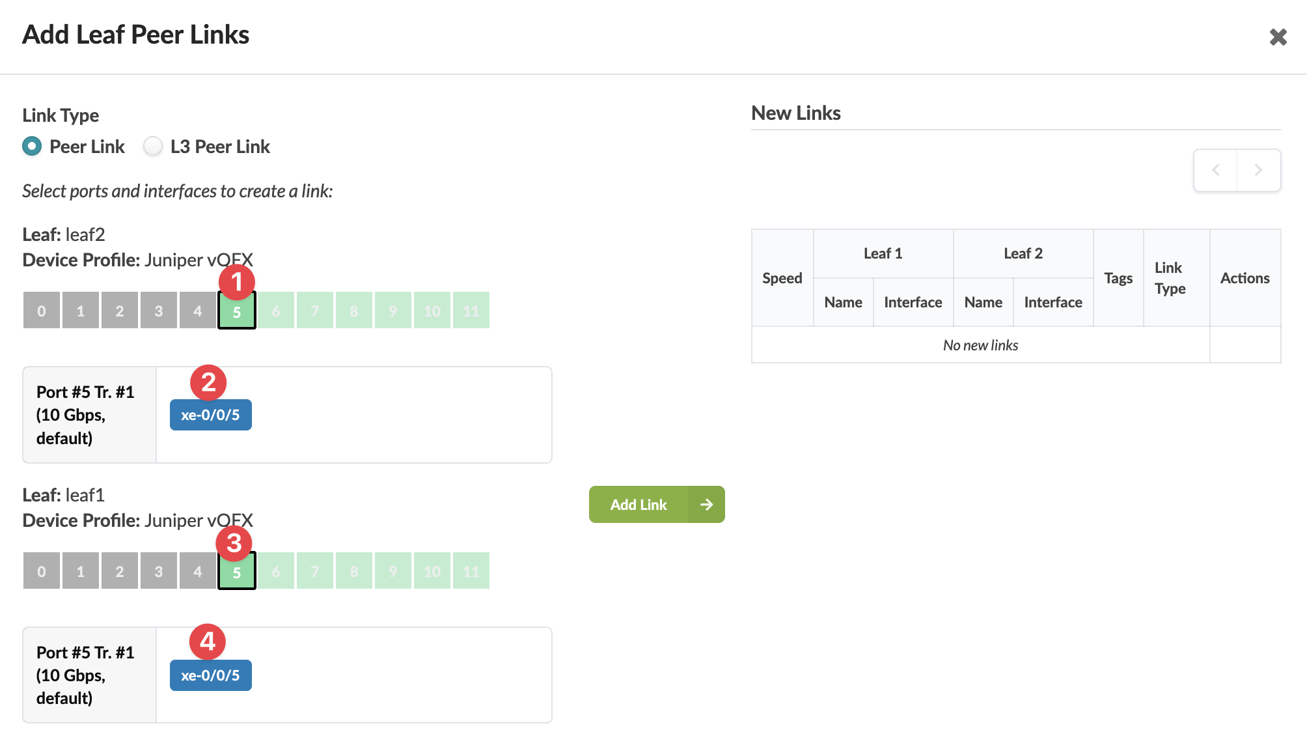Click port 0 on leaf2
Viewport: 1307px width, 732px height.
[x=42, y=311]
